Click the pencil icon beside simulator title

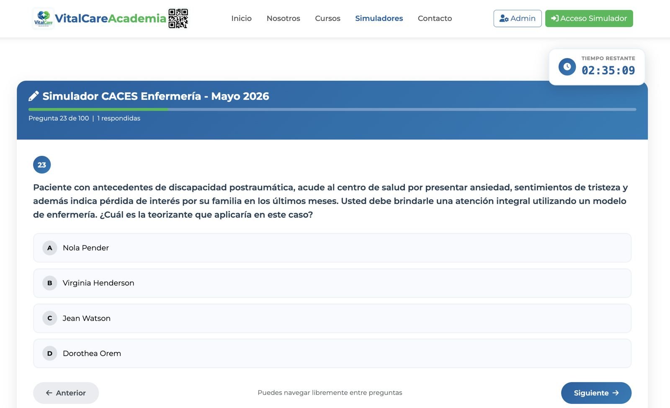coord(33,96)
